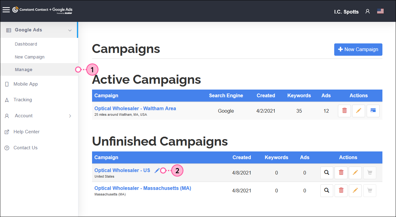
Task: Open the hamburger navigation menu
Action: pyautogui.click(x=6, y=10)
